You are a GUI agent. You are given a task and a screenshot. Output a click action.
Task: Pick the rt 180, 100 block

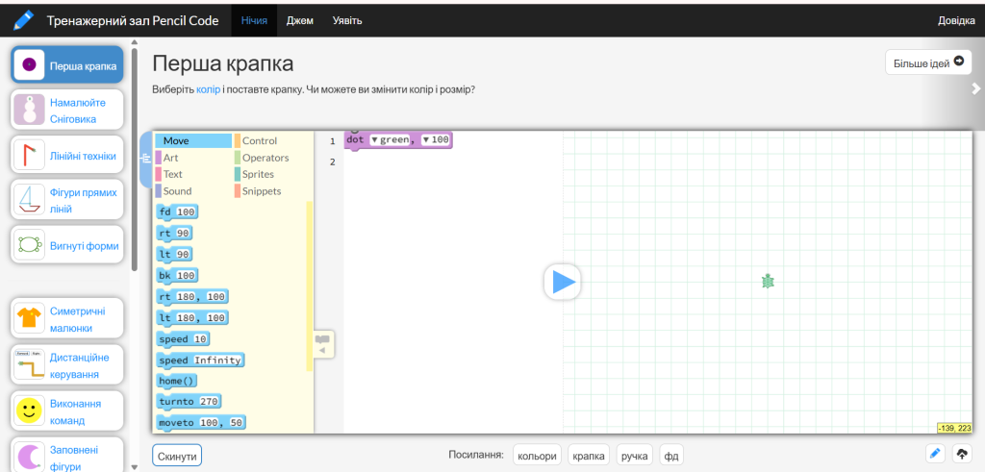click(192, 296)
